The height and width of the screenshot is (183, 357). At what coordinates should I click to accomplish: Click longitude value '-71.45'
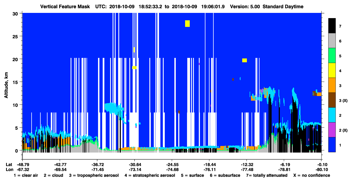pos(97,170)
